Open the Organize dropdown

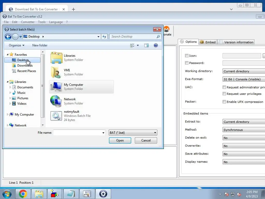tap(17, 45)
